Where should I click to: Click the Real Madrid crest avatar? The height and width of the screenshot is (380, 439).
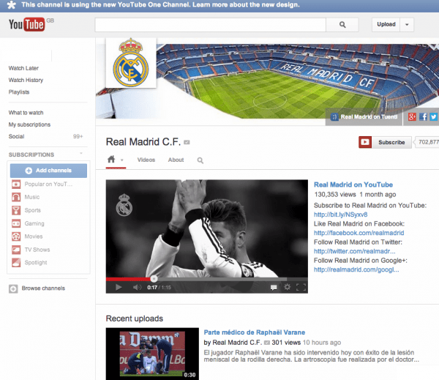pos(131,62)
